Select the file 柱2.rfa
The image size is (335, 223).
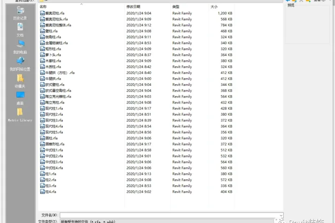51,180
